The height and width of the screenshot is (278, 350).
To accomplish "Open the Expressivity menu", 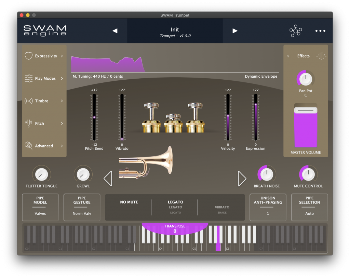I will [x=44, y=56].
